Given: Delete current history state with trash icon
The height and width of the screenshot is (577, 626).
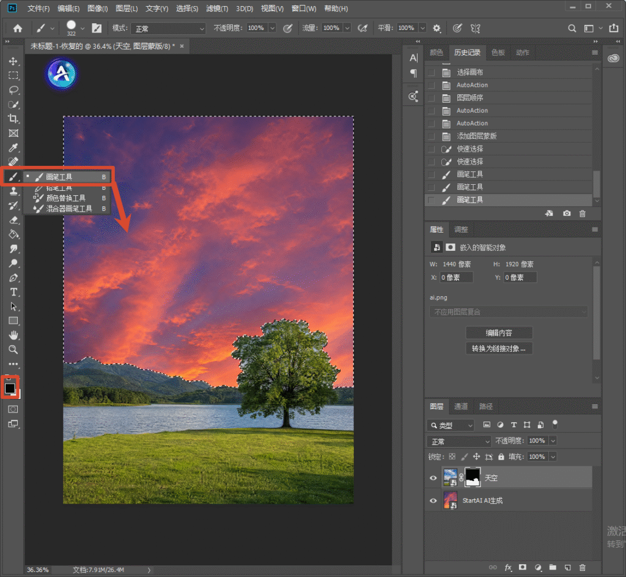Looking at the screenshot, I should click(583, 214).
